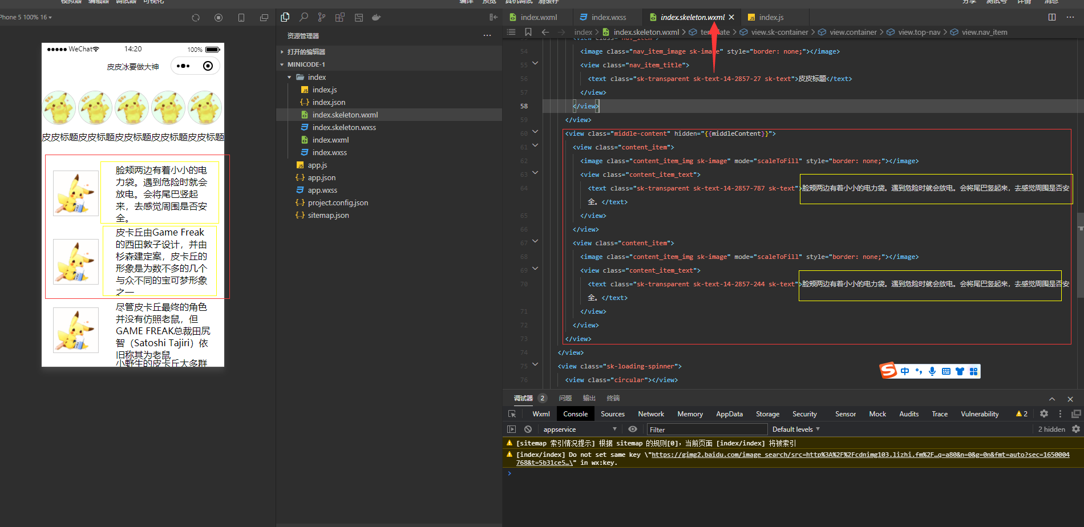Viewport: 1084px width, 527px height.
Task: Switch to the index.wxml editor tab
Action: pos(538,17)
